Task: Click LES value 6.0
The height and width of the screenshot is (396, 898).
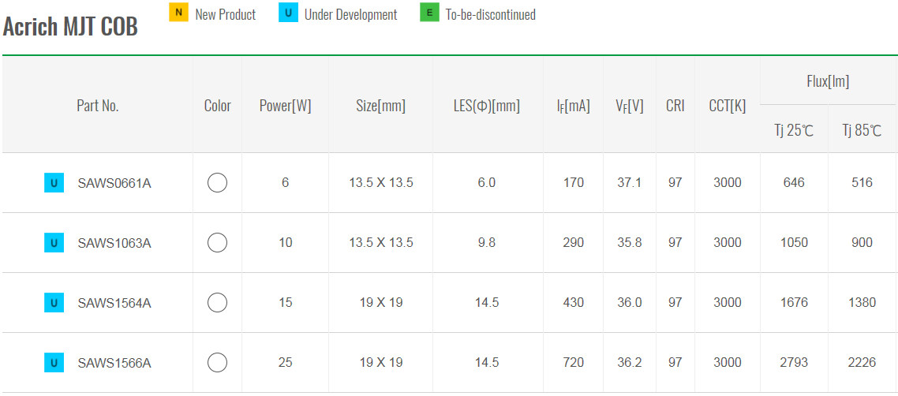Action: click(487, 183)
